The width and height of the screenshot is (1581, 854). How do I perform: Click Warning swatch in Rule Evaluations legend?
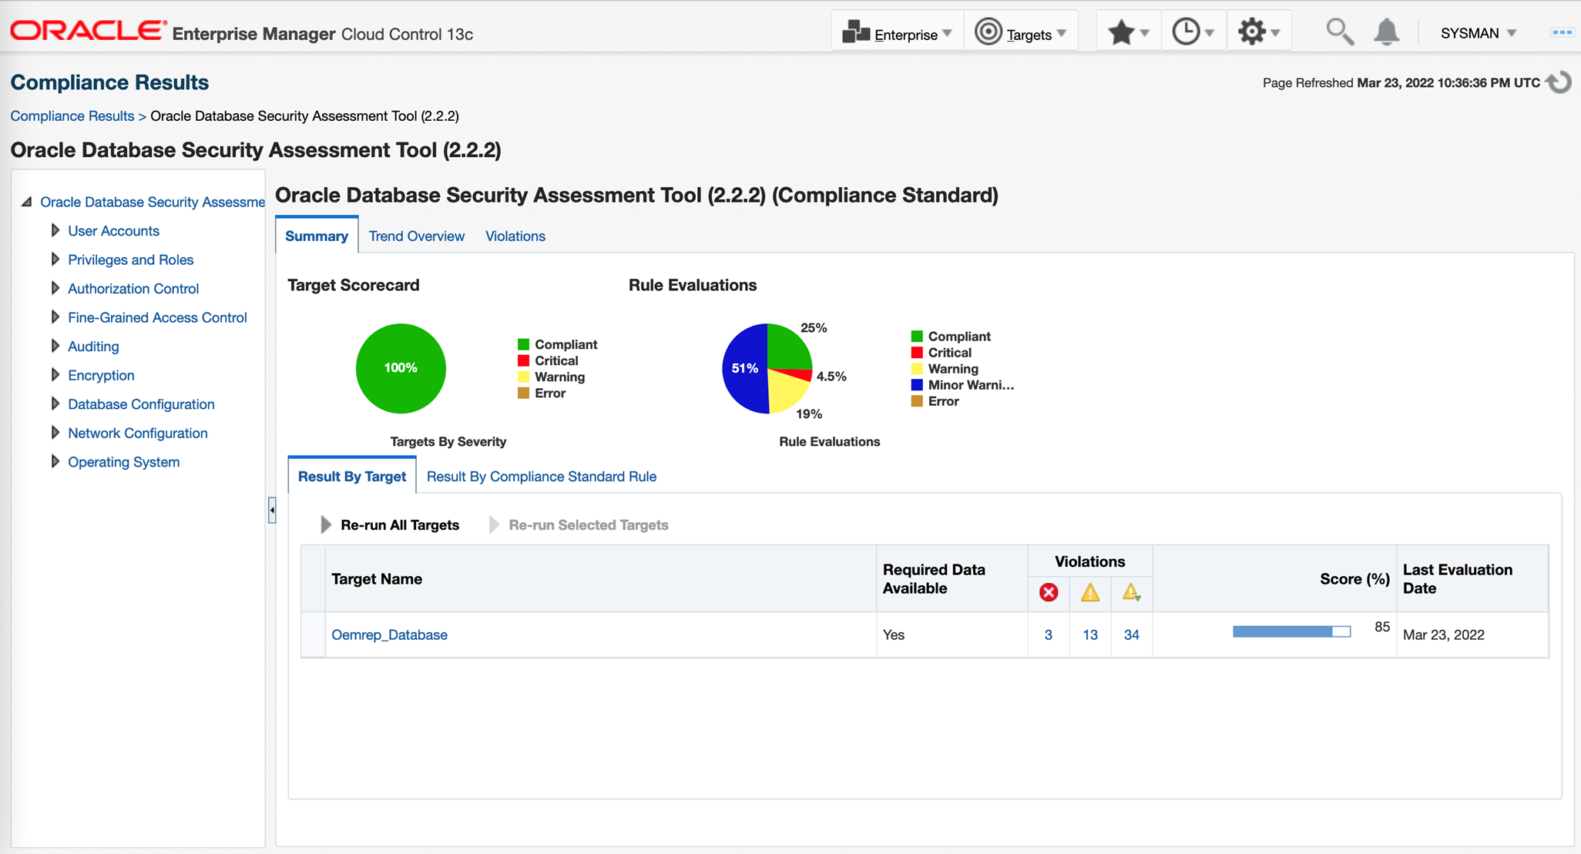917,368
